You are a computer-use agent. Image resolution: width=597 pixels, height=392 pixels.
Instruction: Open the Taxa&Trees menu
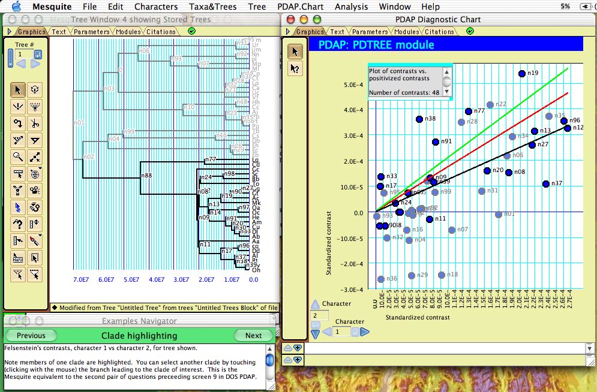click(x=213, y=7)
